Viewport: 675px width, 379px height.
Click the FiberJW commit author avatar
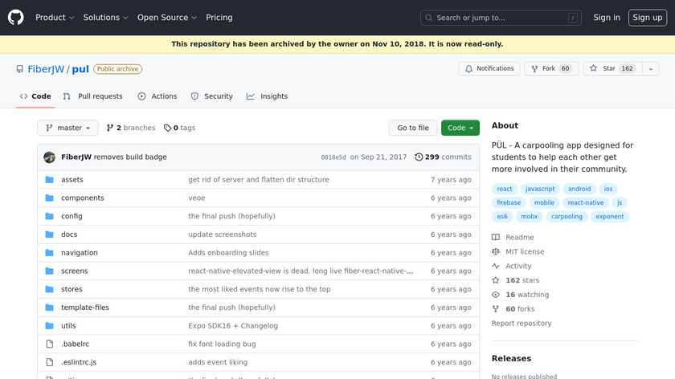[x=50, y=157]
